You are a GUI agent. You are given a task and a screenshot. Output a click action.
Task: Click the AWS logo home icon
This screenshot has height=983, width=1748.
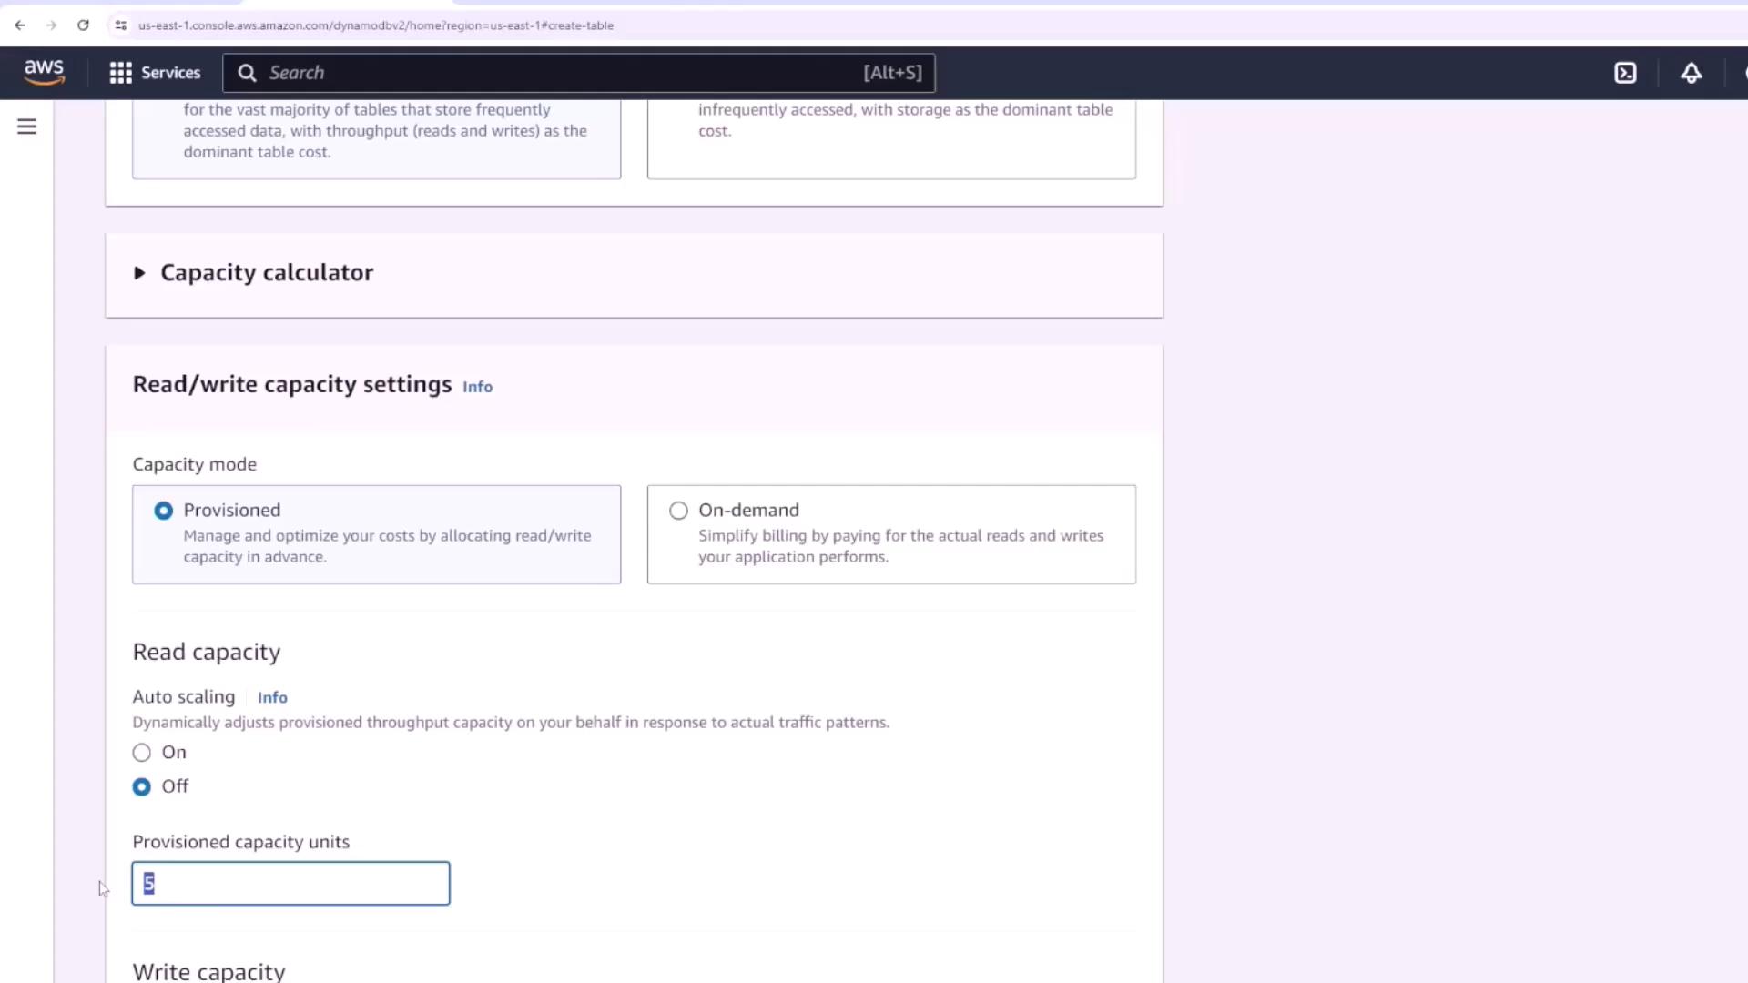(x=44, y=73)
